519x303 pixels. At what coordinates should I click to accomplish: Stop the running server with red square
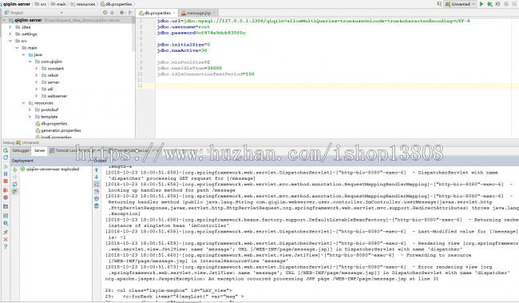click(x=6, y=181)
